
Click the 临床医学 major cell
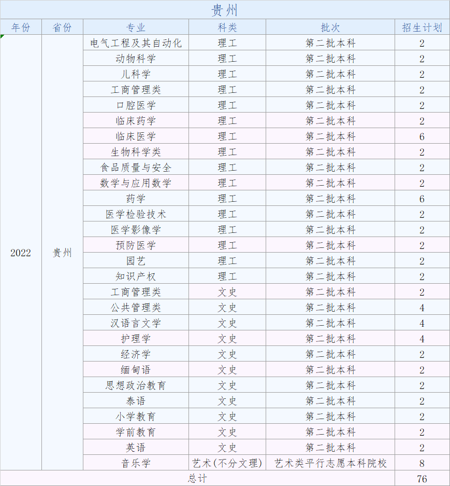(136, 136)
